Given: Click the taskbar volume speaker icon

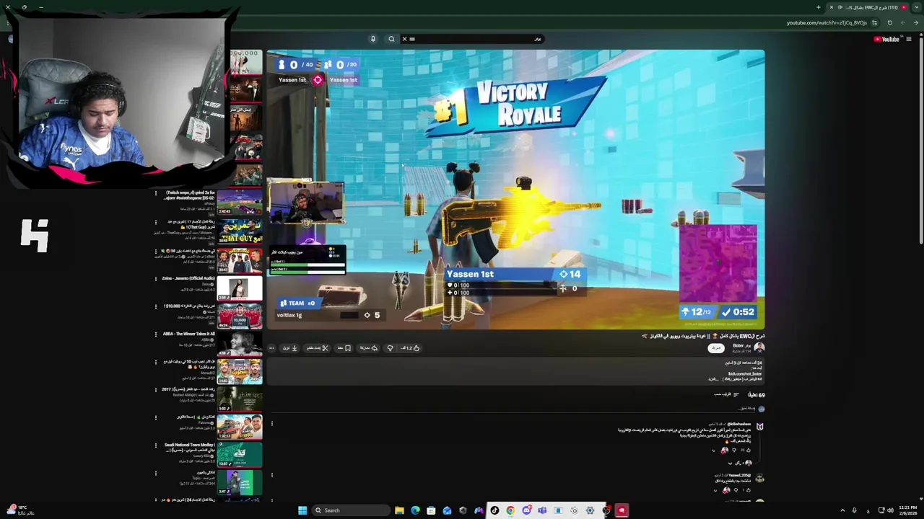Looking at the screenshot, I should 890,510.
